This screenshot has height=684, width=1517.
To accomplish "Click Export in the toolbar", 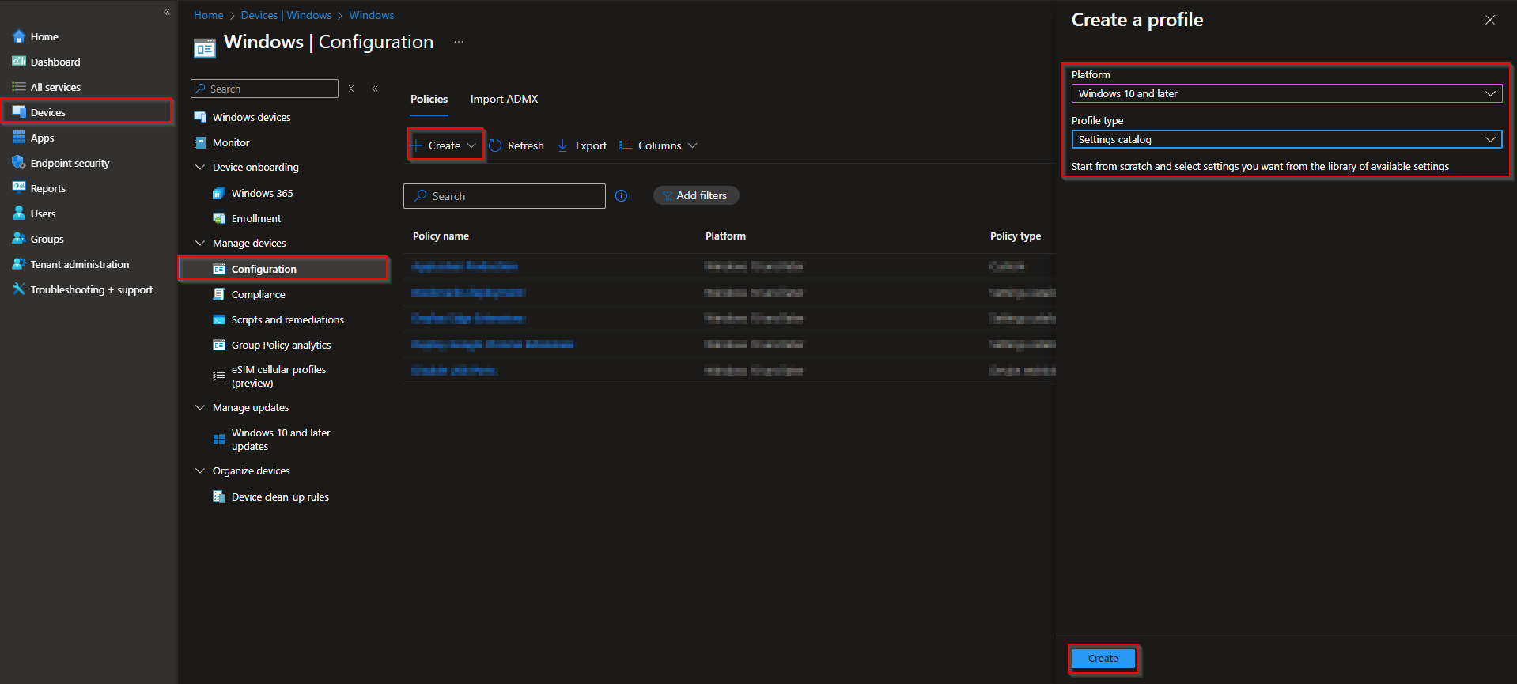I will [x=582, y=145].
